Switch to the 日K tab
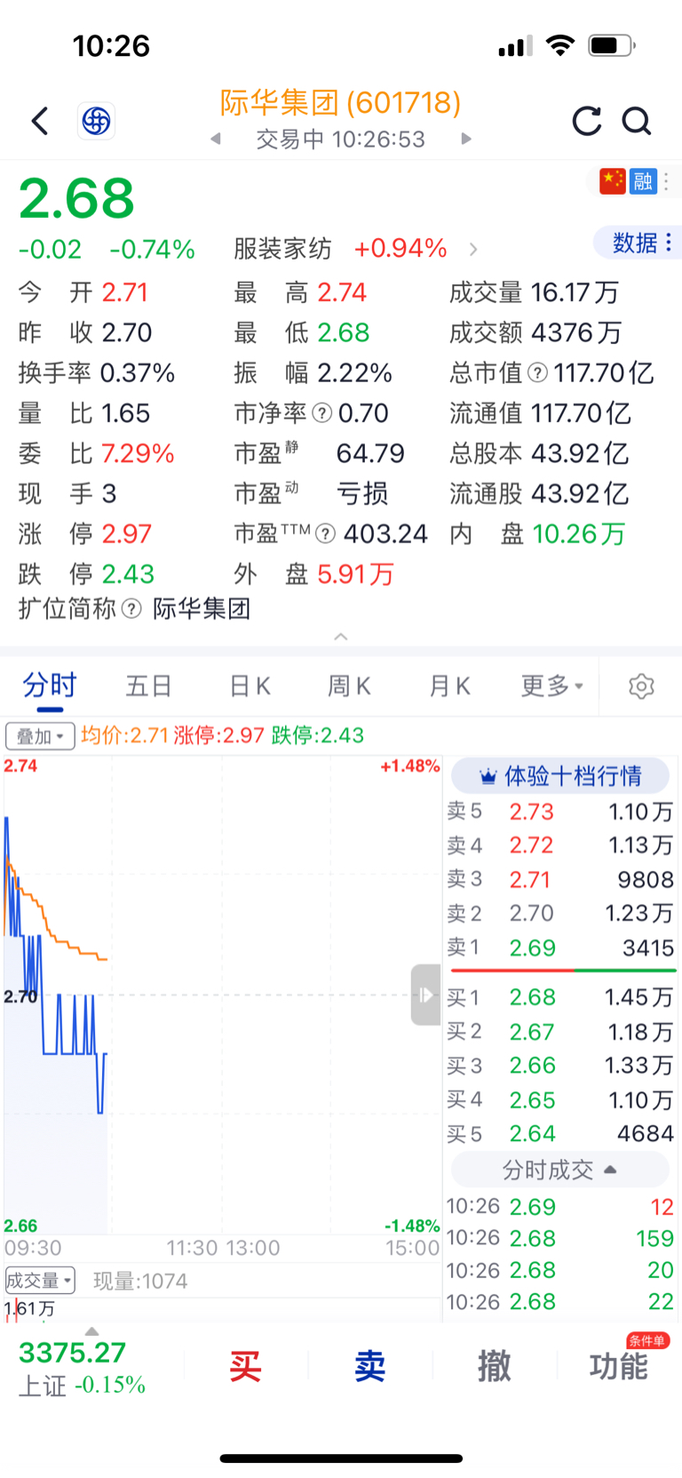This screenshot has height=1478, width=682. tap(250, 686)
